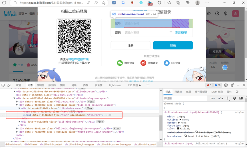Open the #fff swatch in box-shadow
Image resolution: width=247 pixels, height=148 pixels.
[212, 136]
